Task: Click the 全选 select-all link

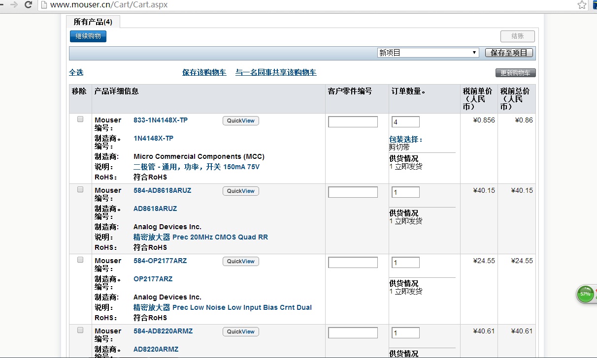Action: click(76, 72)
